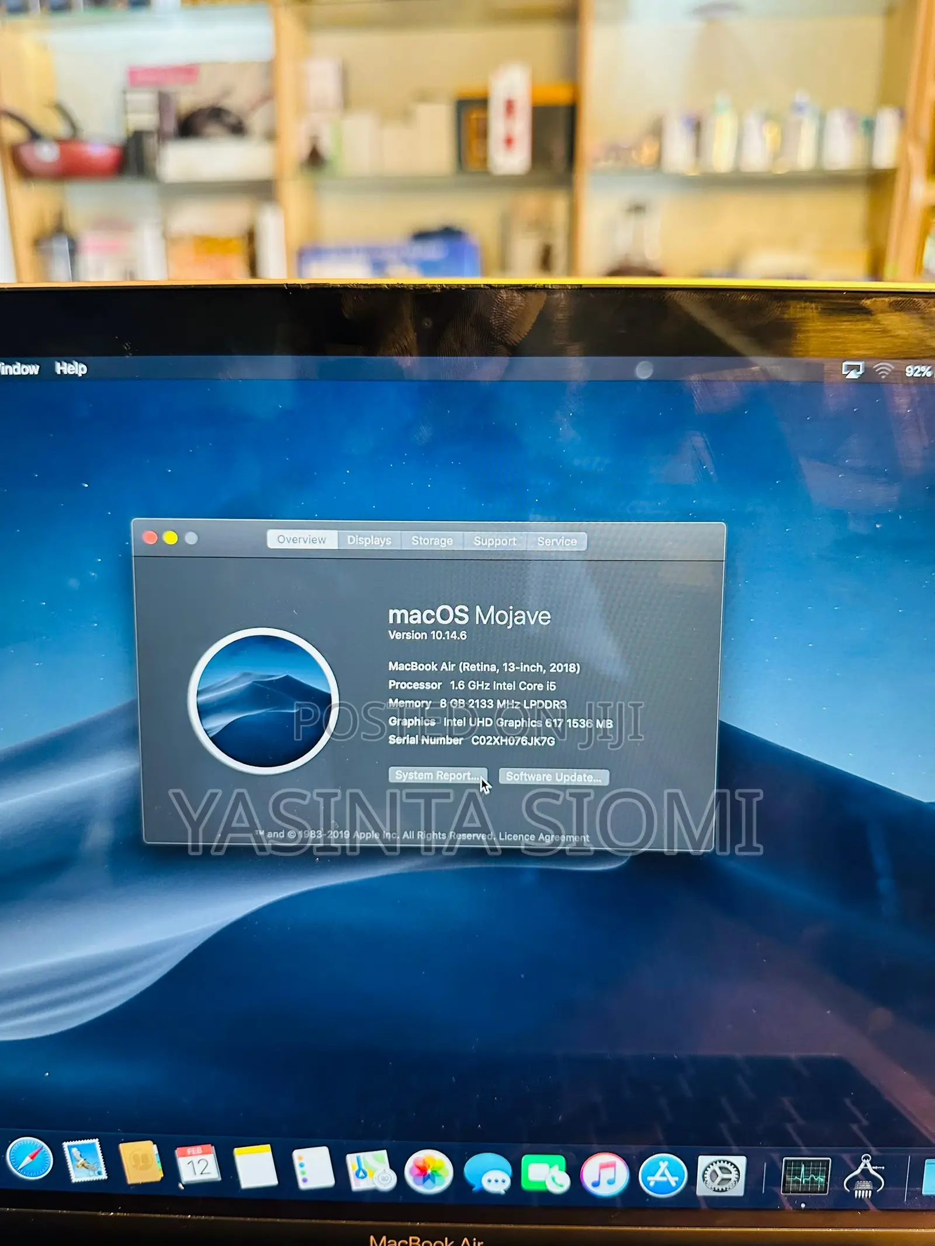Open Messages app in the Dock
935x1246 pixels.
tap(487, 1172)
